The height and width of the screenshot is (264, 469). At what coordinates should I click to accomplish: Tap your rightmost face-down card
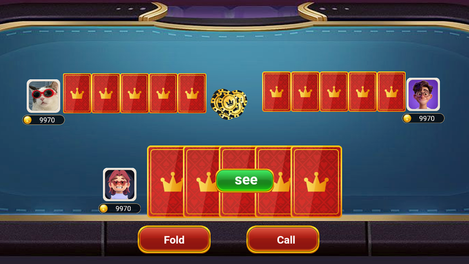click(x=316, y=181)
